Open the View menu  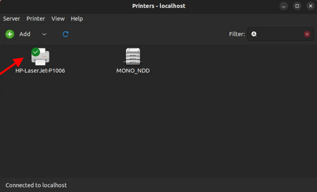58,18
